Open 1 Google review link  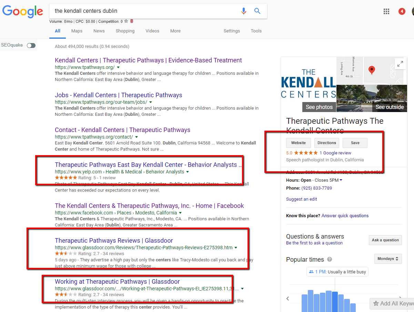point(335,153)
